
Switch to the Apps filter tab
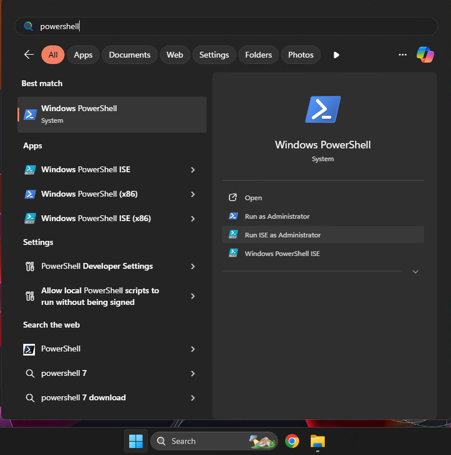[x=83, y=55]
